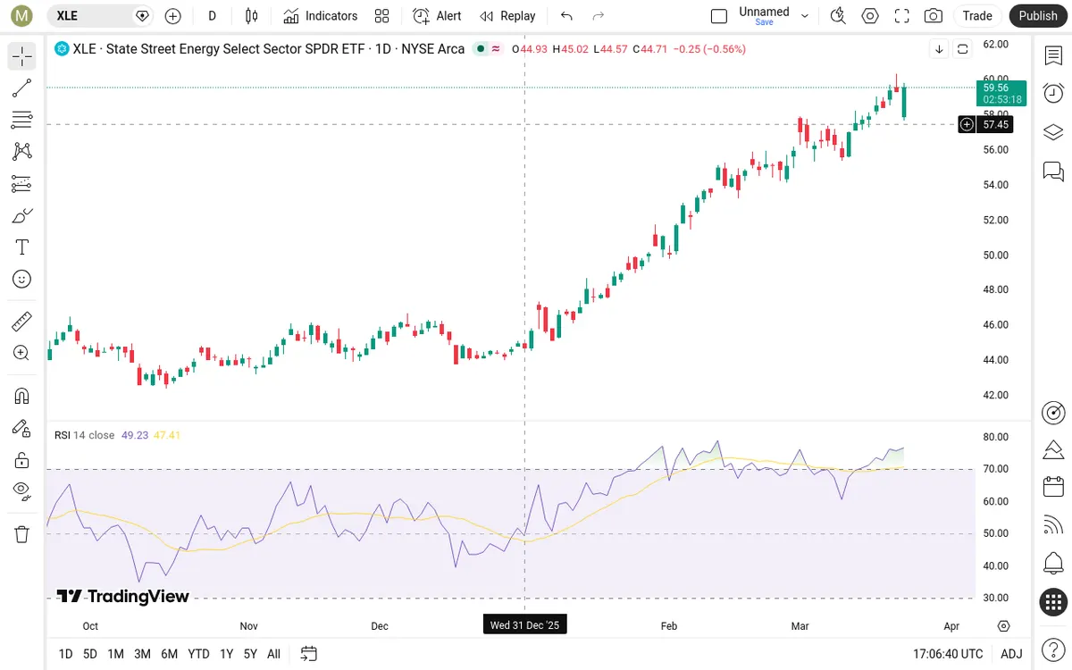The height and width of the screenshot is (670, 1072).
Task: Enter fullscreen mode
Action: pos(902,16)
